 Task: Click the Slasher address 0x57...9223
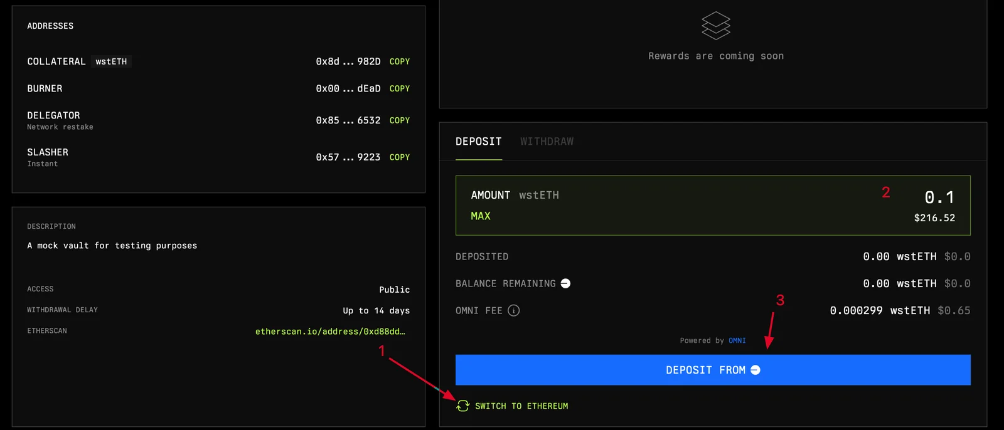click(348, 157)
